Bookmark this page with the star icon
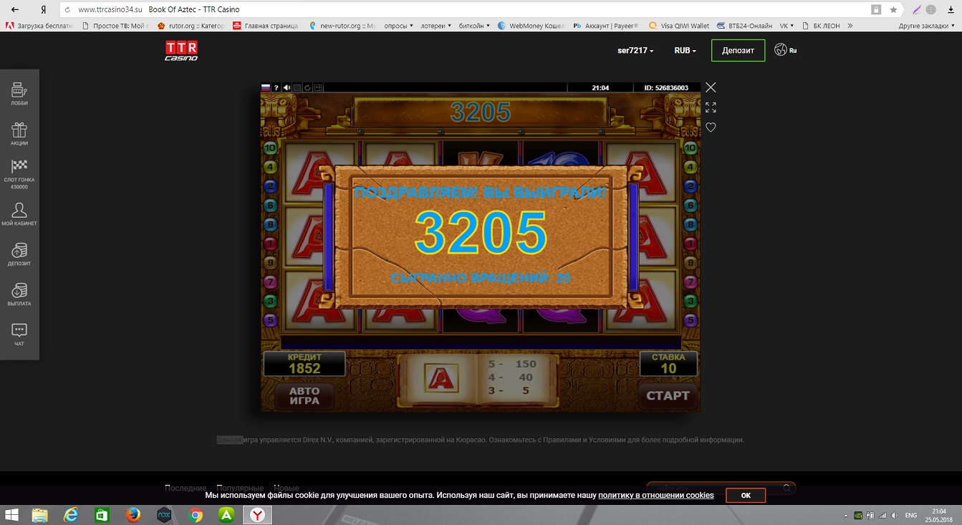This screenshot has width=962, height=525. click(893, 10)
